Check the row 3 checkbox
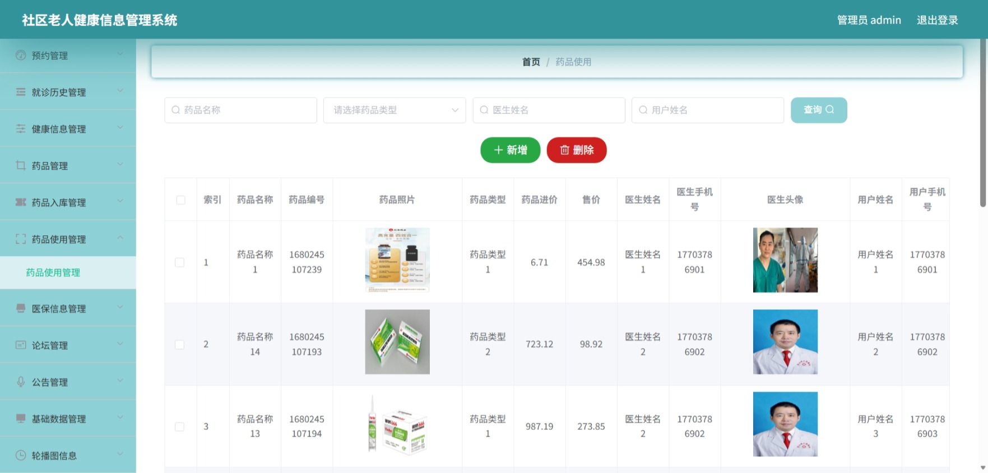 (179, 426)
